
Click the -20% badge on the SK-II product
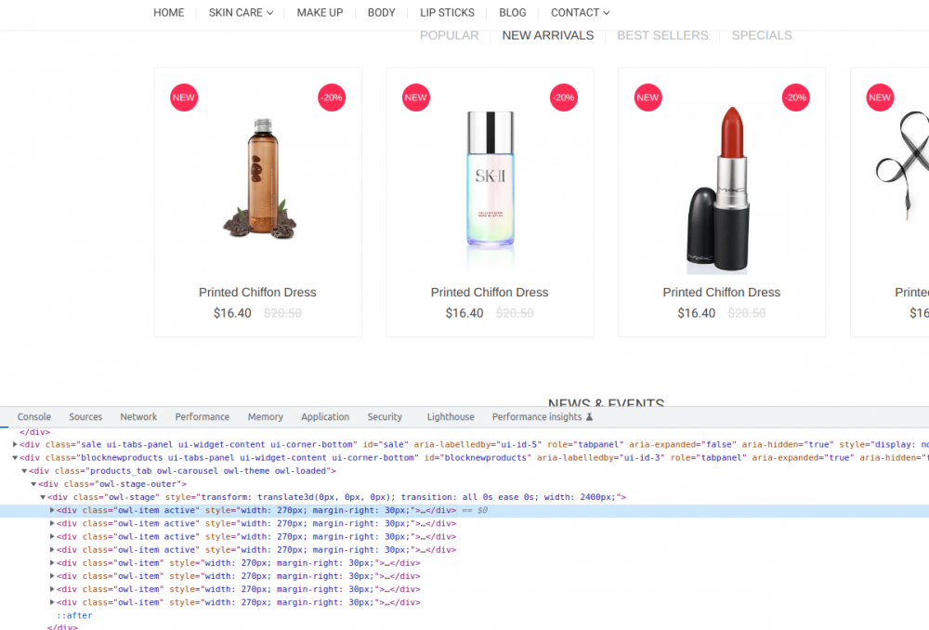pos(563,97)
